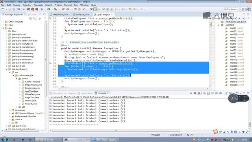Image resolution: width=252 pixels, height=142 pixels.
Task: Click the Save toolbar icon
Action: (10, 9)
